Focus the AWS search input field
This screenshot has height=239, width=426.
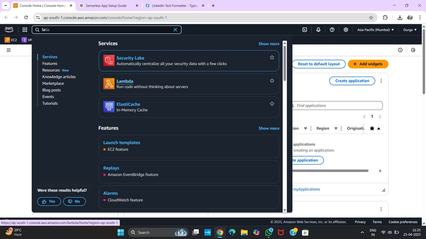coord(106,30)
